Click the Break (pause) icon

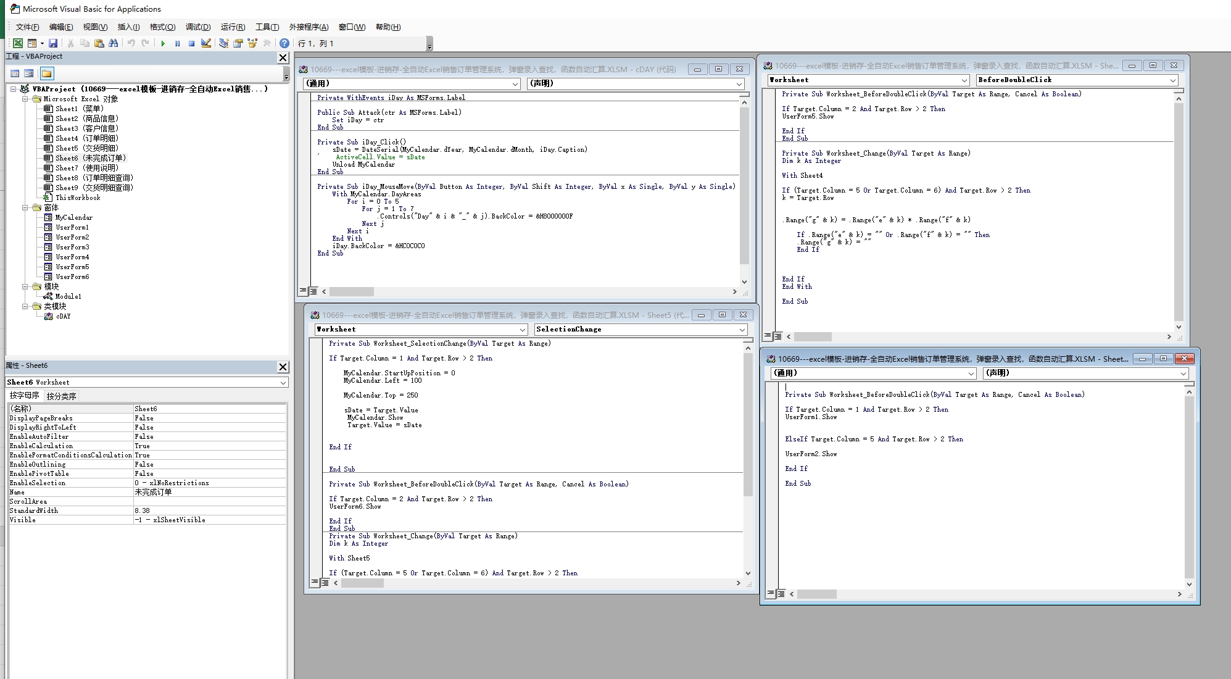coord(177,43)
